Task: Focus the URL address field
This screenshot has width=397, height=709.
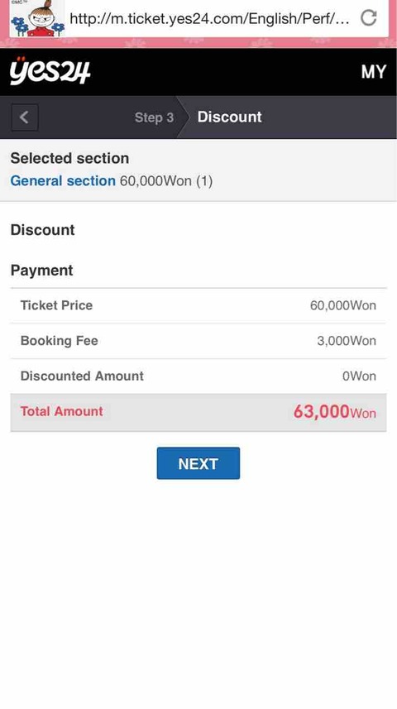Action: coord(209,18)
